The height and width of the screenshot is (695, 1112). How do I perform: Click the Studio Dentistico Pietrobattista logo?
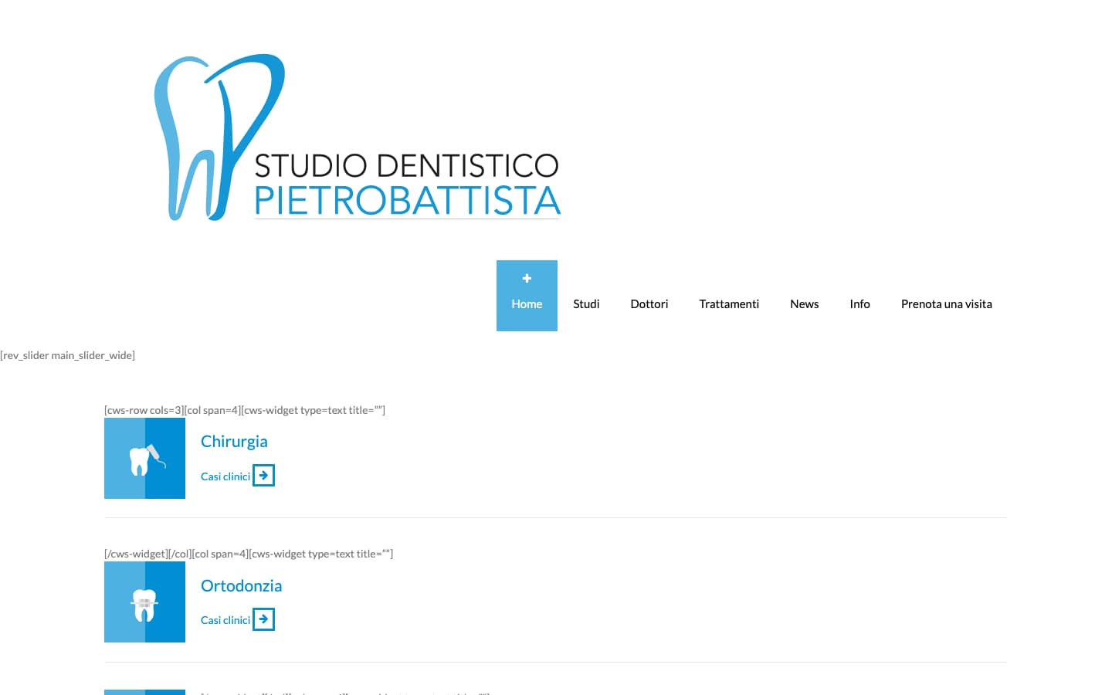pyautogui.click(x=358, y=137)
